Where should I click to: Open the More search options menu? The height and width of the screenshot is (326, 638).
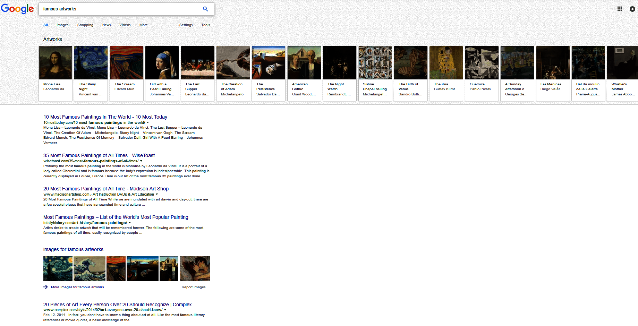click(x=143, y=25)
